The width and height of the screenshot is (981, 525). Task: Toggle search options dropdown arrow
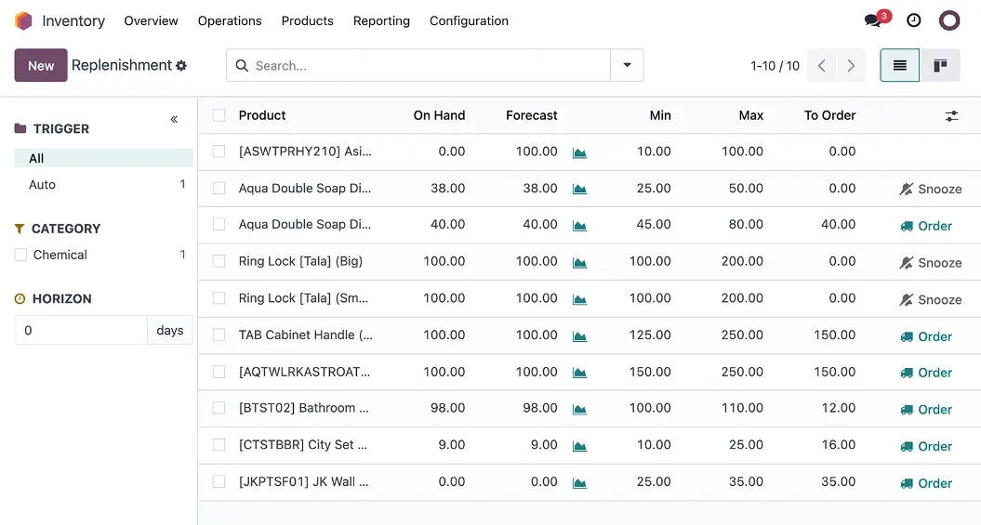click(627, 65)
